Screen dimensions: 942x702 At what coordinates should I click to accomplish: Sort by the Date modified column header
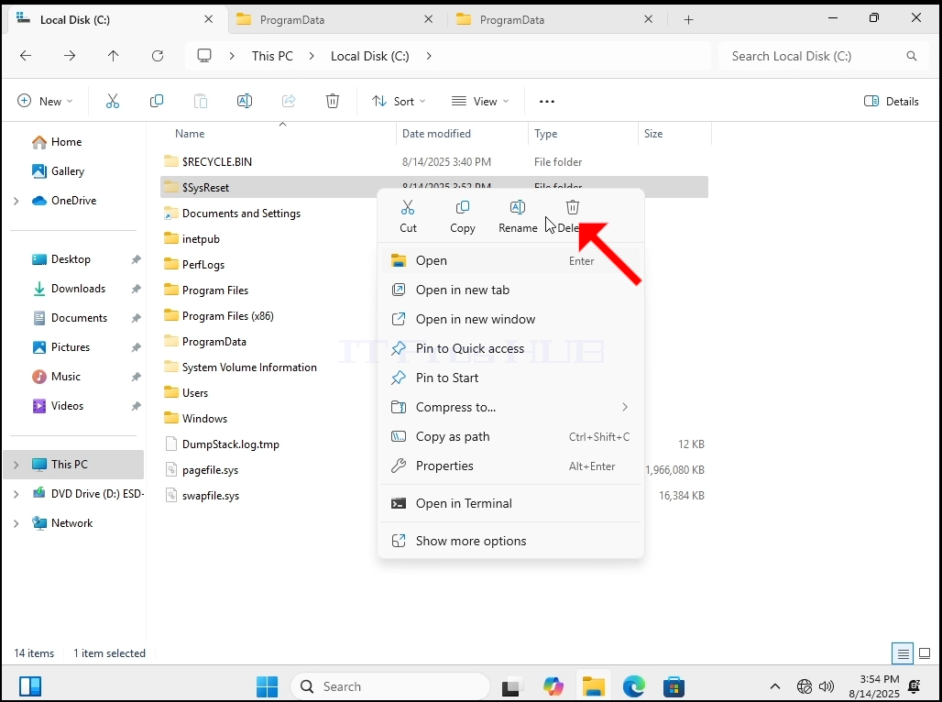click(x=462, y=134)
